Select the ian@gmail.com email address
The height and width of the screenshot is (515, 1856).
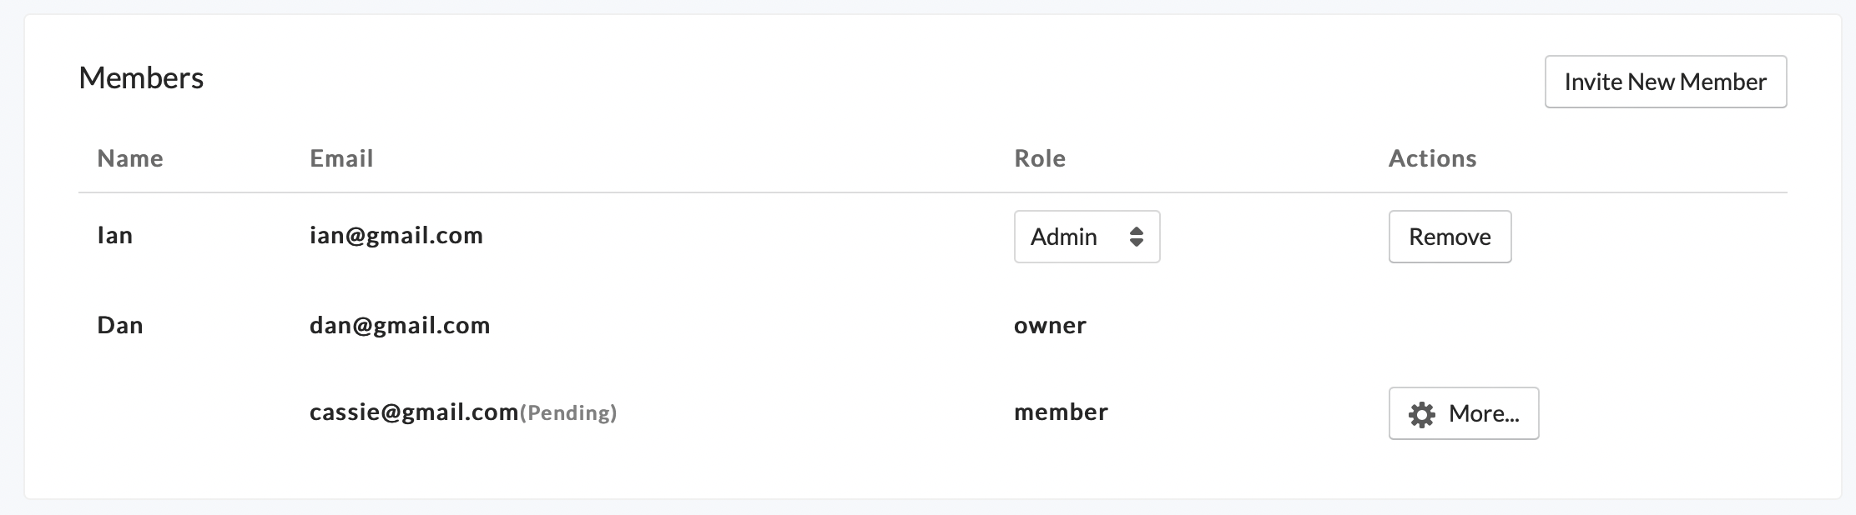(x=396, y=236)
